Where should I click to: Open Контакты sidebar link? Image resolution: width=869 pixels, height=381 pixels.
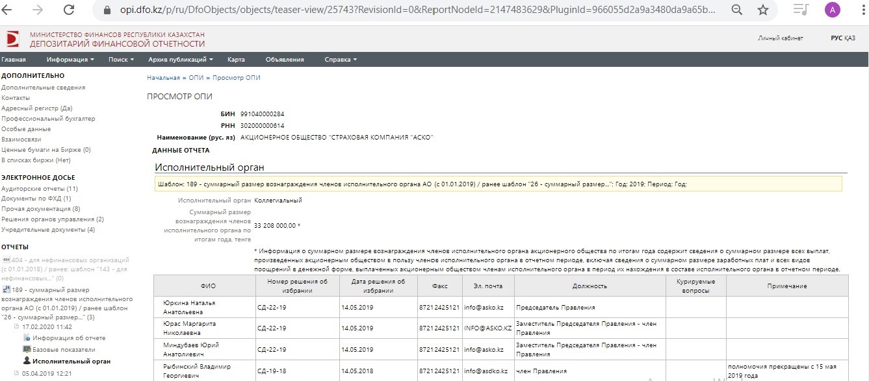(x=16, y=97)
